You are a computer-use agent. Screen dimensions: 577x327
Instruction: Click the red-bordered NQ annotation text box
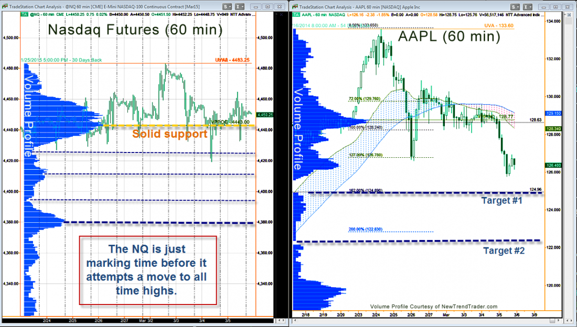pos(147,269)
